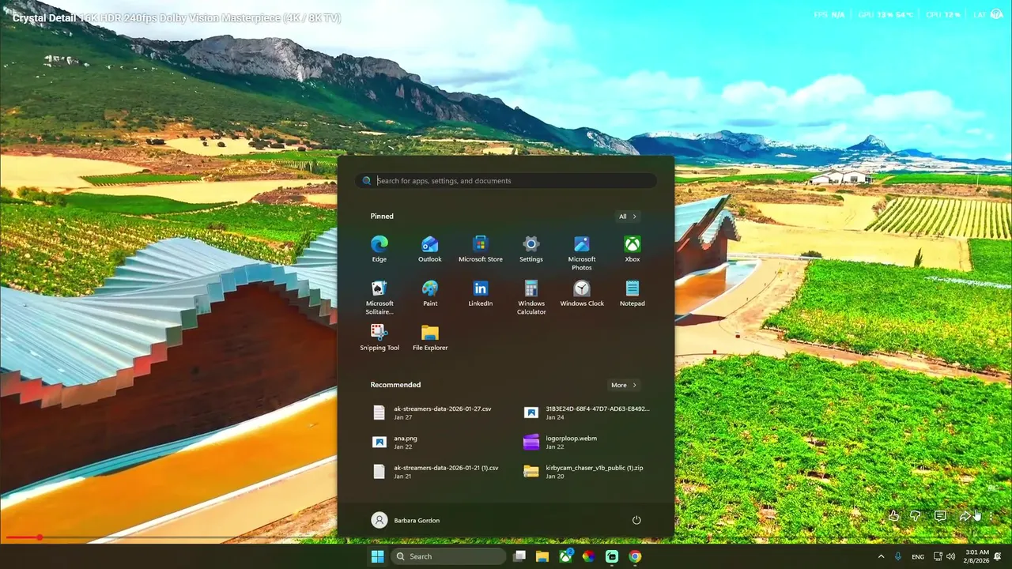The image size is (1012, 569).
Task: Open File Explorer from the taskbar
Action: tap(542, 556)
